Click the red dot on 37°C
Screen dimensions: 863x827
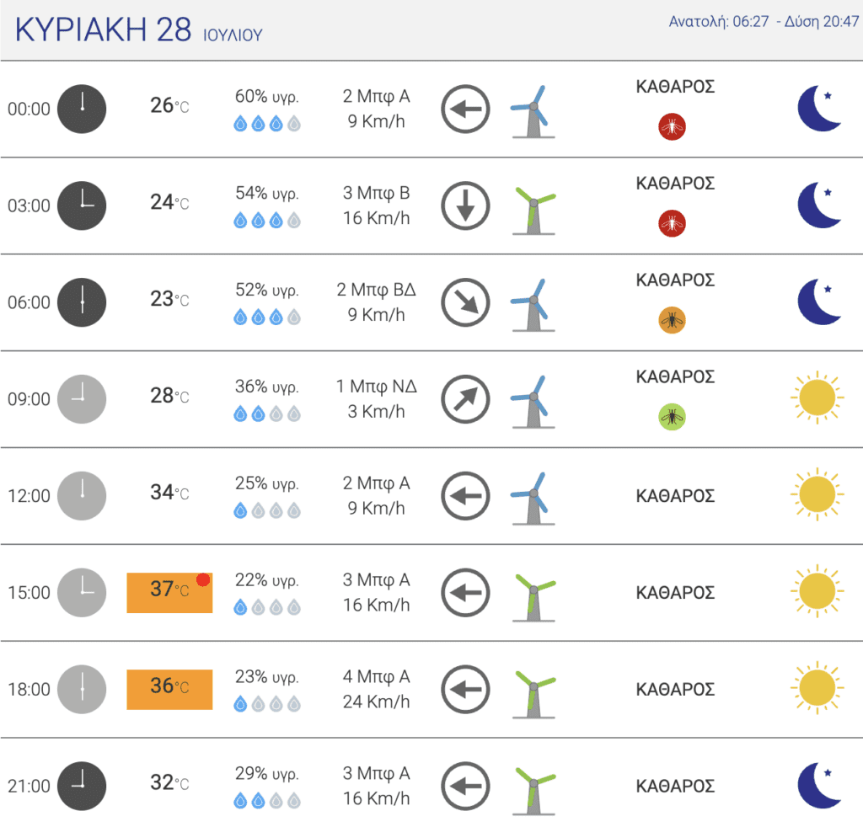point(203,579)
